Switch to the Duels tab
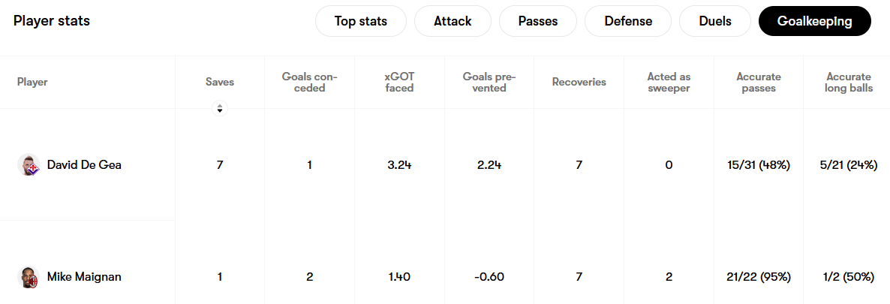The image size is (890, 304). tap(714, 22)
